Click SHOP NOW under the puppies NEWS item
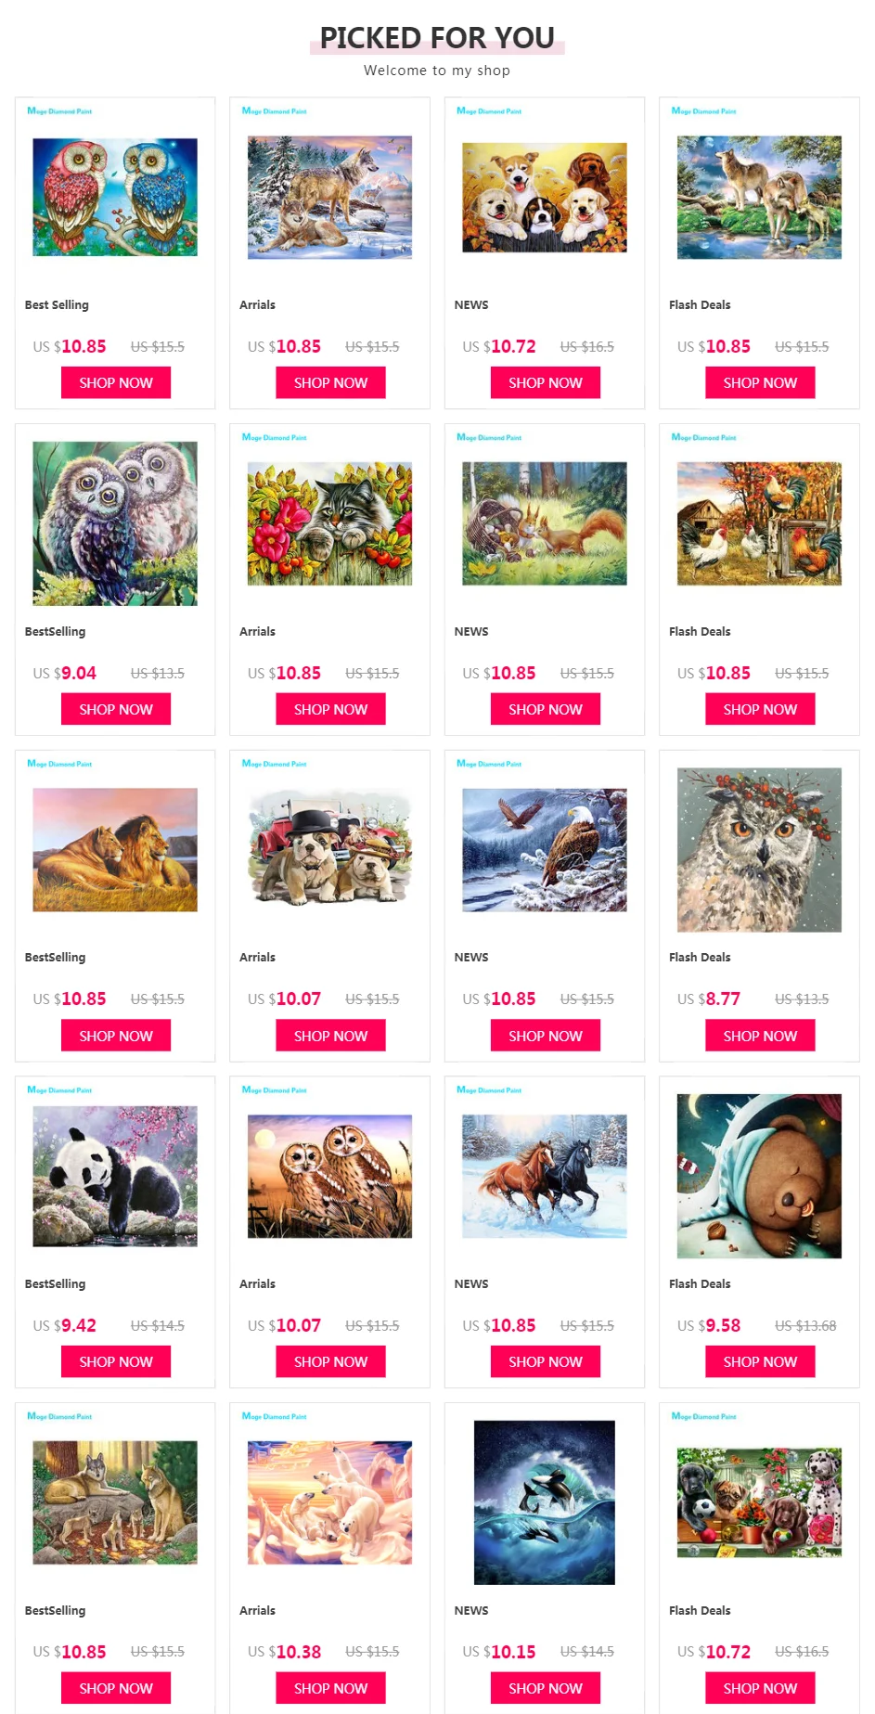 coord(545,382)
